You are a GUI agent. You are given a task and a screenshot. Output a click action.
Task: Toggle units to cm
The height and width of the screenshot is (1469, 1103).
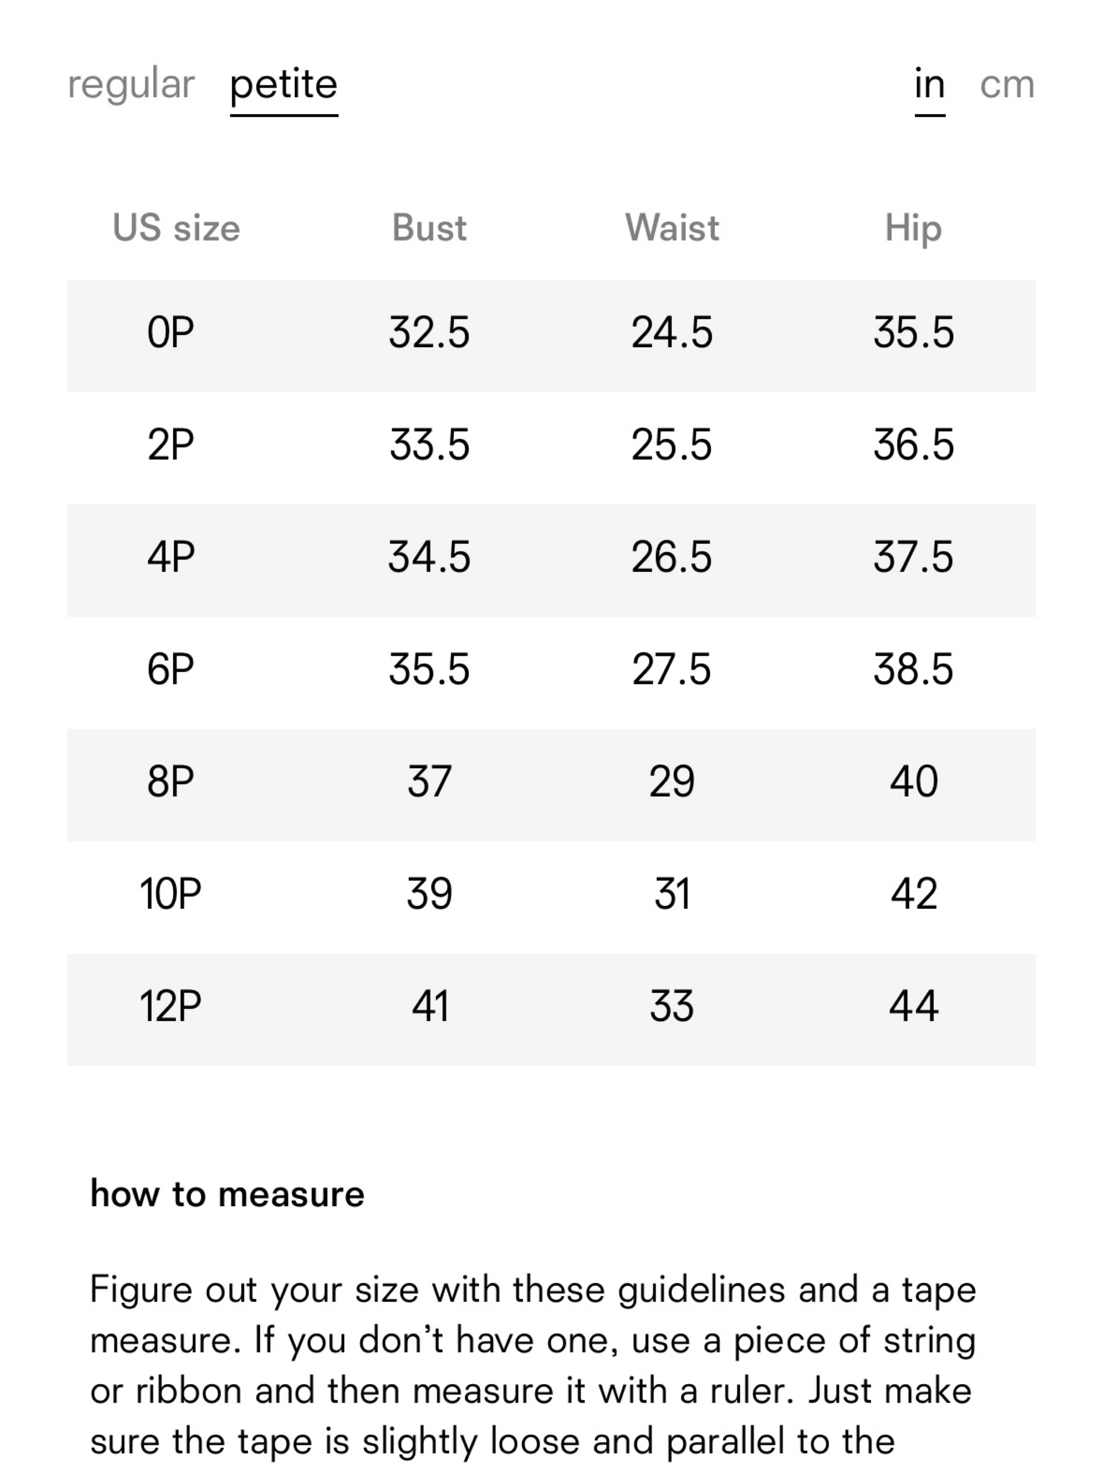pyautogui.click(x=1007, y=85)
